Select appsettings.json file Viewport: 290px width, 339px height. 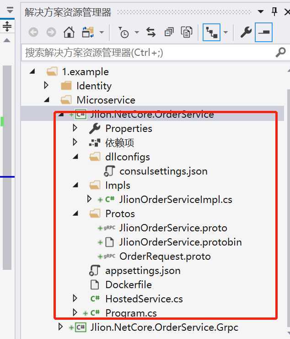click(x=143, y=271)
